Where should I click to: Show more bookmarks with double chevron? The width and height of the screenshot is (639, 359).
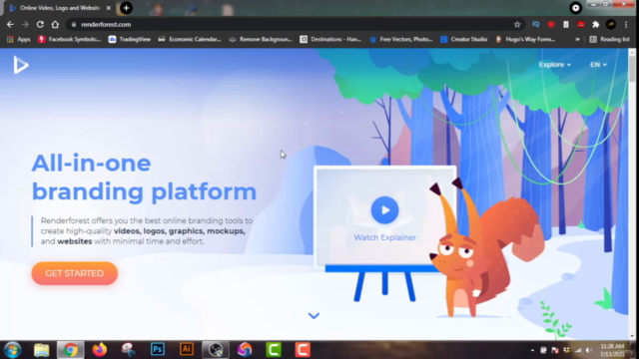point(577,39)
